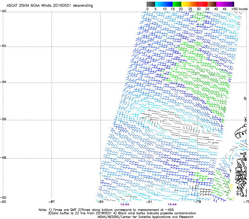Click the NOAA/NESDIS Center credit line

coord(145,217)
